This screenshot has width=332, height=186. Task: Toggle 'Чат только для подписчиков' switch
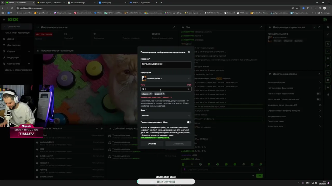click(319, 94)
